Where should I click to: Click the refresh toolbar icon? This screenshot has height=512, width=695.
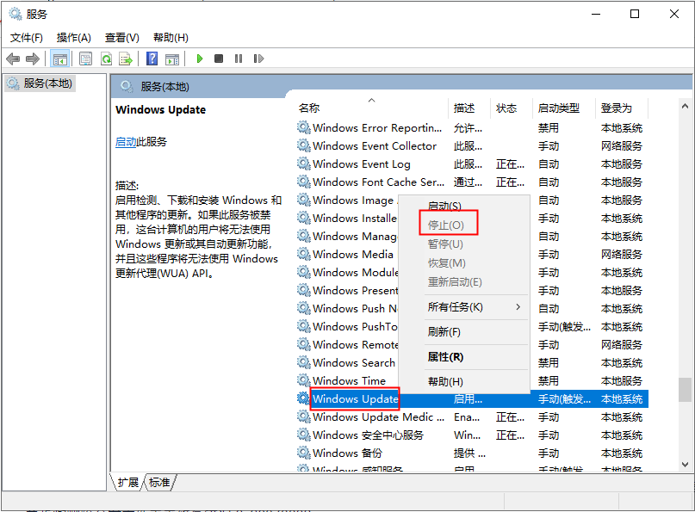click(107, 59)
